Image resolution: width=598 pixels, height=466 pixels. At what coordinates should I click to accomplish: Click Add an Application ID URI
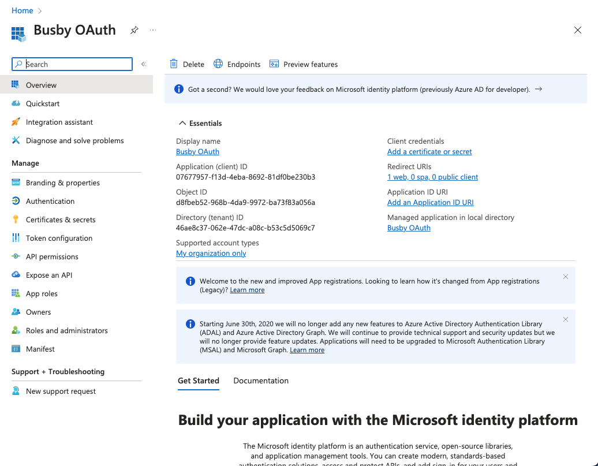pos(430,202)
